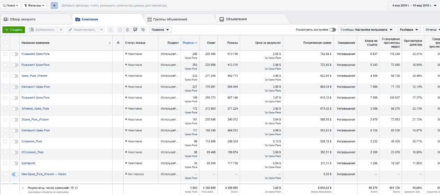Screen dimensions: 440x195
Task: Toggle the Посмотреть настройки switch
Action: pos(333,30)
